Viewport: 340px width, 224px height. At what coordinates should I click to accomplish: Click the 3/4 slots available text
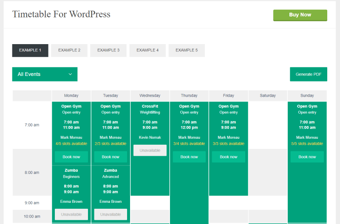[x=189, y=144]
